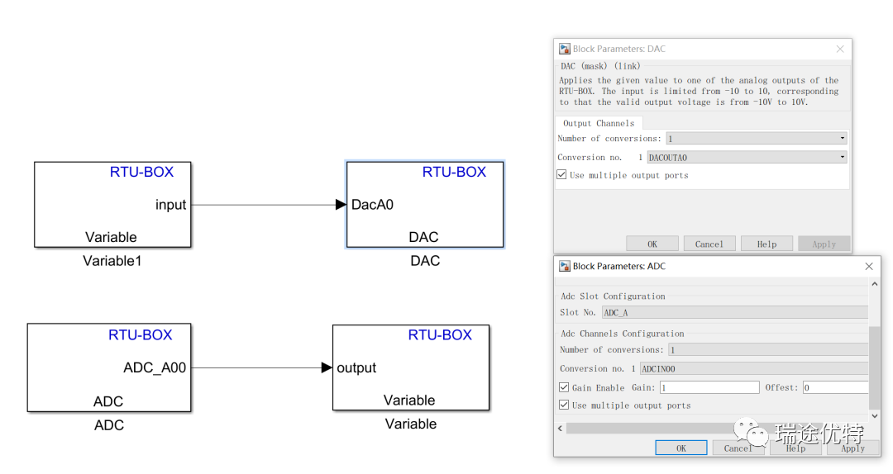Toggle 'Use multiple output ports' in DAC dialog
This screenshot has width=893, height=474.
click(561, 175)
